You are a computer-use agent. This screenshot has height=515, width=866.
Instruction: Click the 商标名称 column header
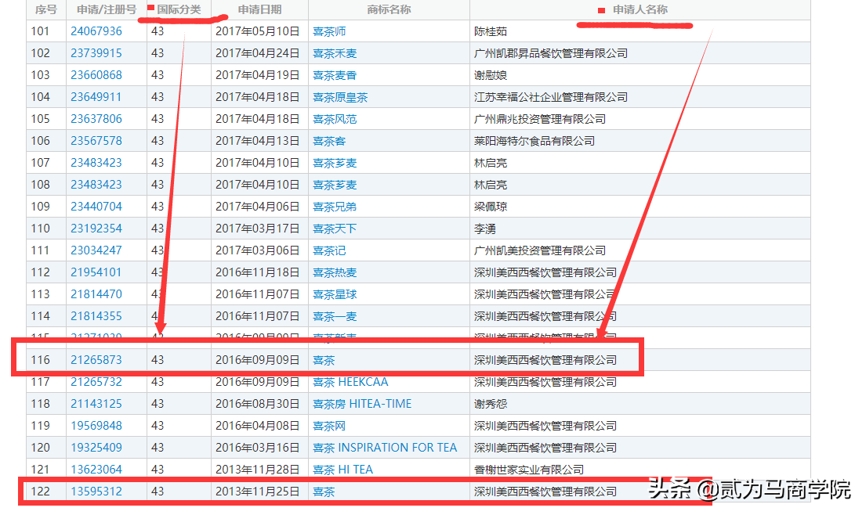(389, 9)
